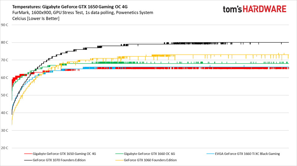Click the red legend line swatch

click(x=28, y=154)
